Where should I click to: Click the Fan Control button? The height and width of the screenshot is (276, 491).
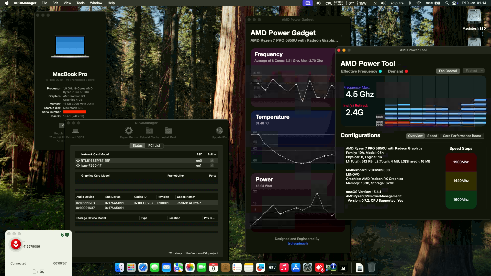[x=448, y=71]
